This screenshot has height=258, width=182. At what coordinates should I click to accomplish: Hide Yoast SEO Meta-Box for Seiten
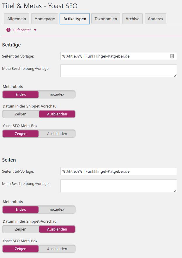pyautogui.click(x=57, y=249)
